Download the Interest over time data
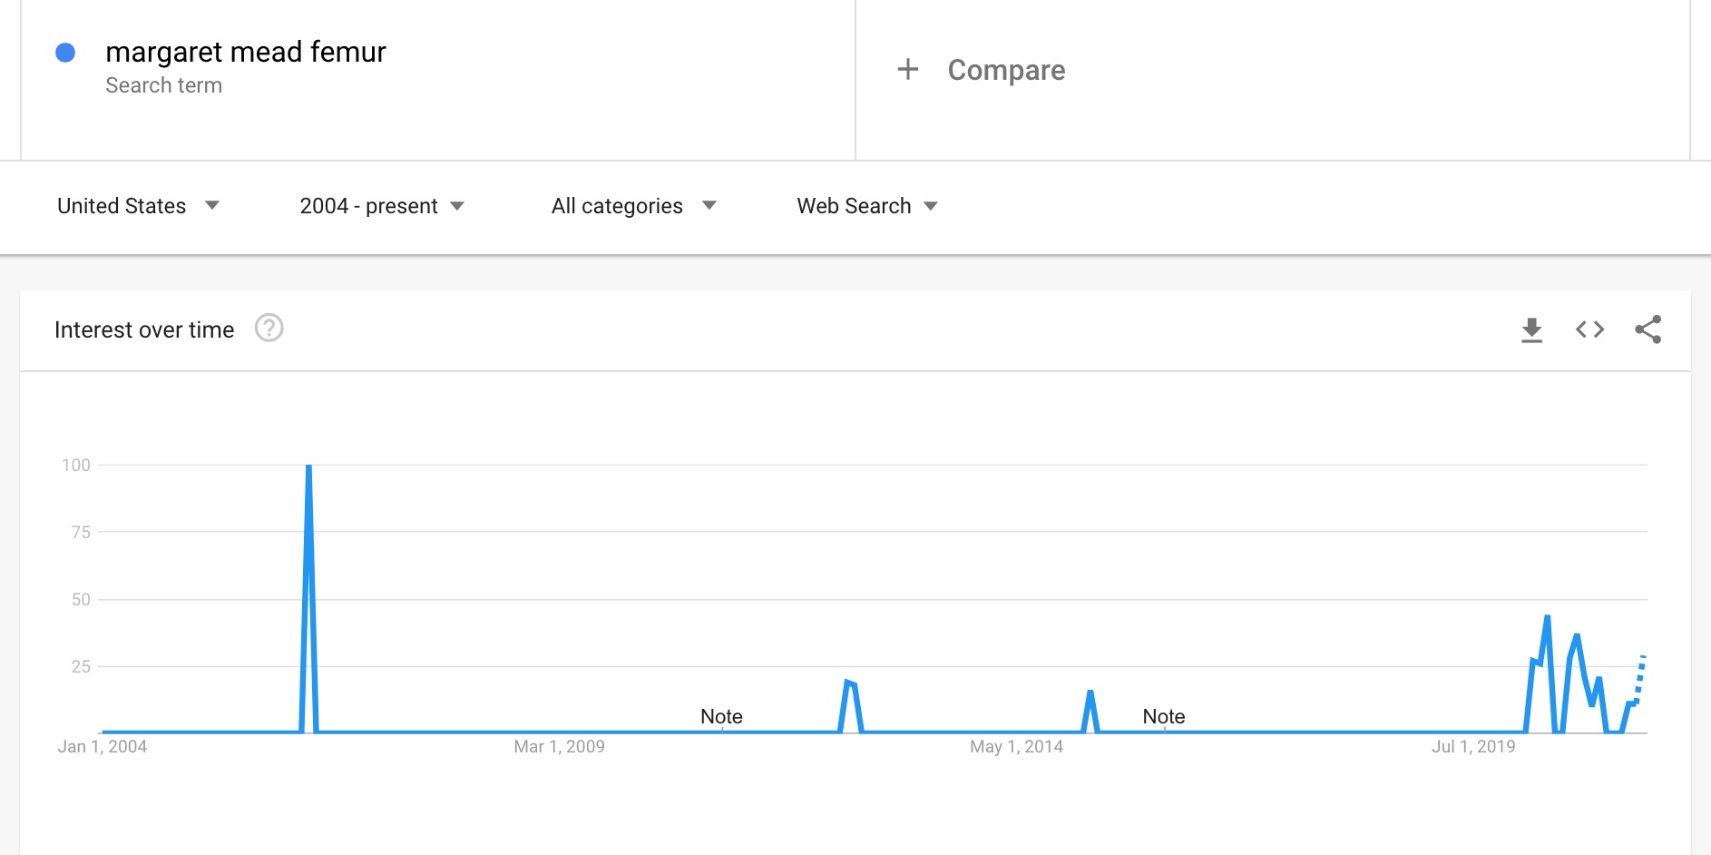This screenshot has height=855, width=1711. click(1531, 329)
